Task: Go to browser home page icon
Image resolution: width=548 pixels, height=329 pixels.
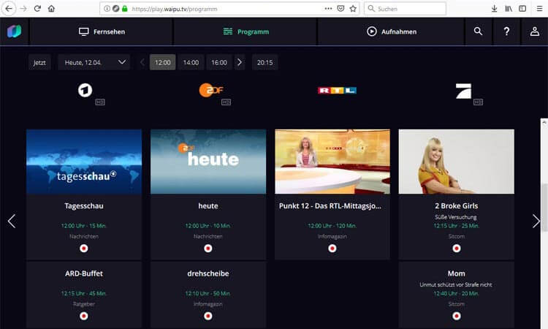Action: (x=51, y=9)
